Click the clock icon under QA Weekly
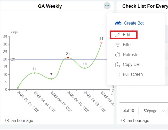Viewport: 168px width, 130px height. click(x=7, y=121)
